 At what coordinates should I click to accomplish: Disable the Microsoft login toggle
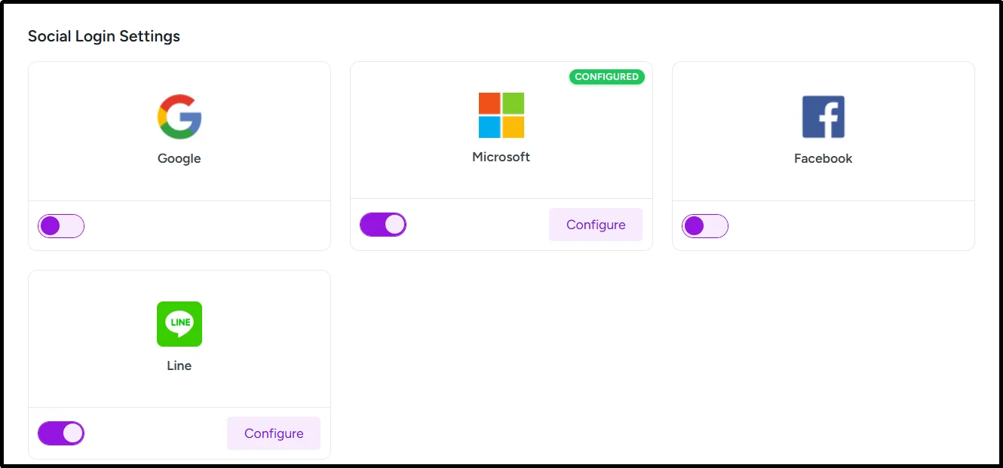pos(383,224)
